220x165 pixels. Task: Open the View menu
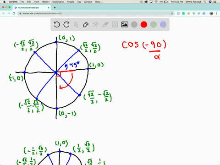click(x=36, y=2)
